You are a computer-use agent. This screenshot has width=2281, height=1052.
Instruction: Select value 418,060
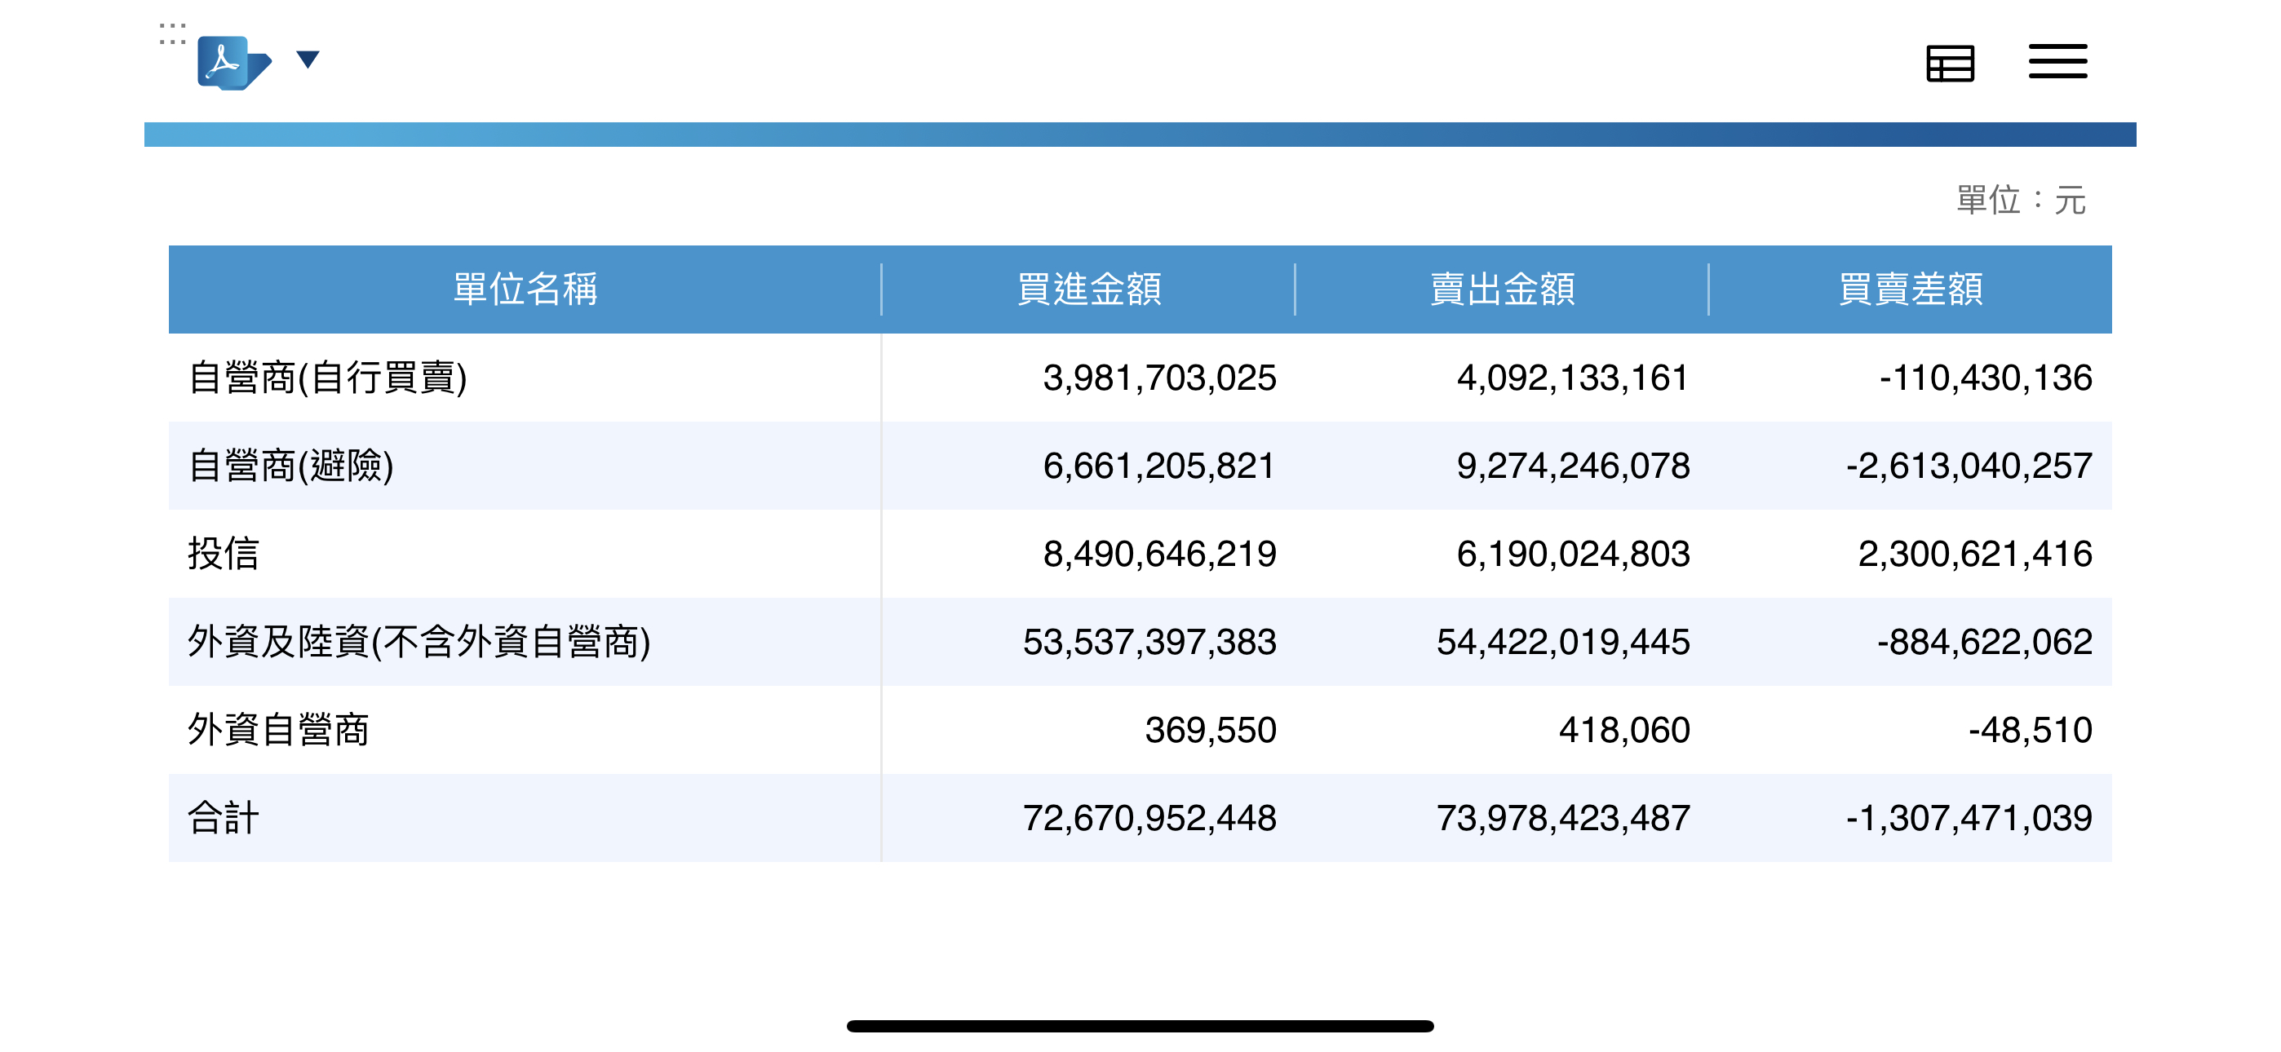pos(1624,730)
